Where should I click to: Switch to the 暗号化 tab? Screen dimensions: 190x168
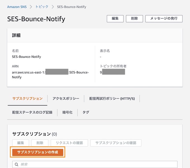[x=67, y=112]
